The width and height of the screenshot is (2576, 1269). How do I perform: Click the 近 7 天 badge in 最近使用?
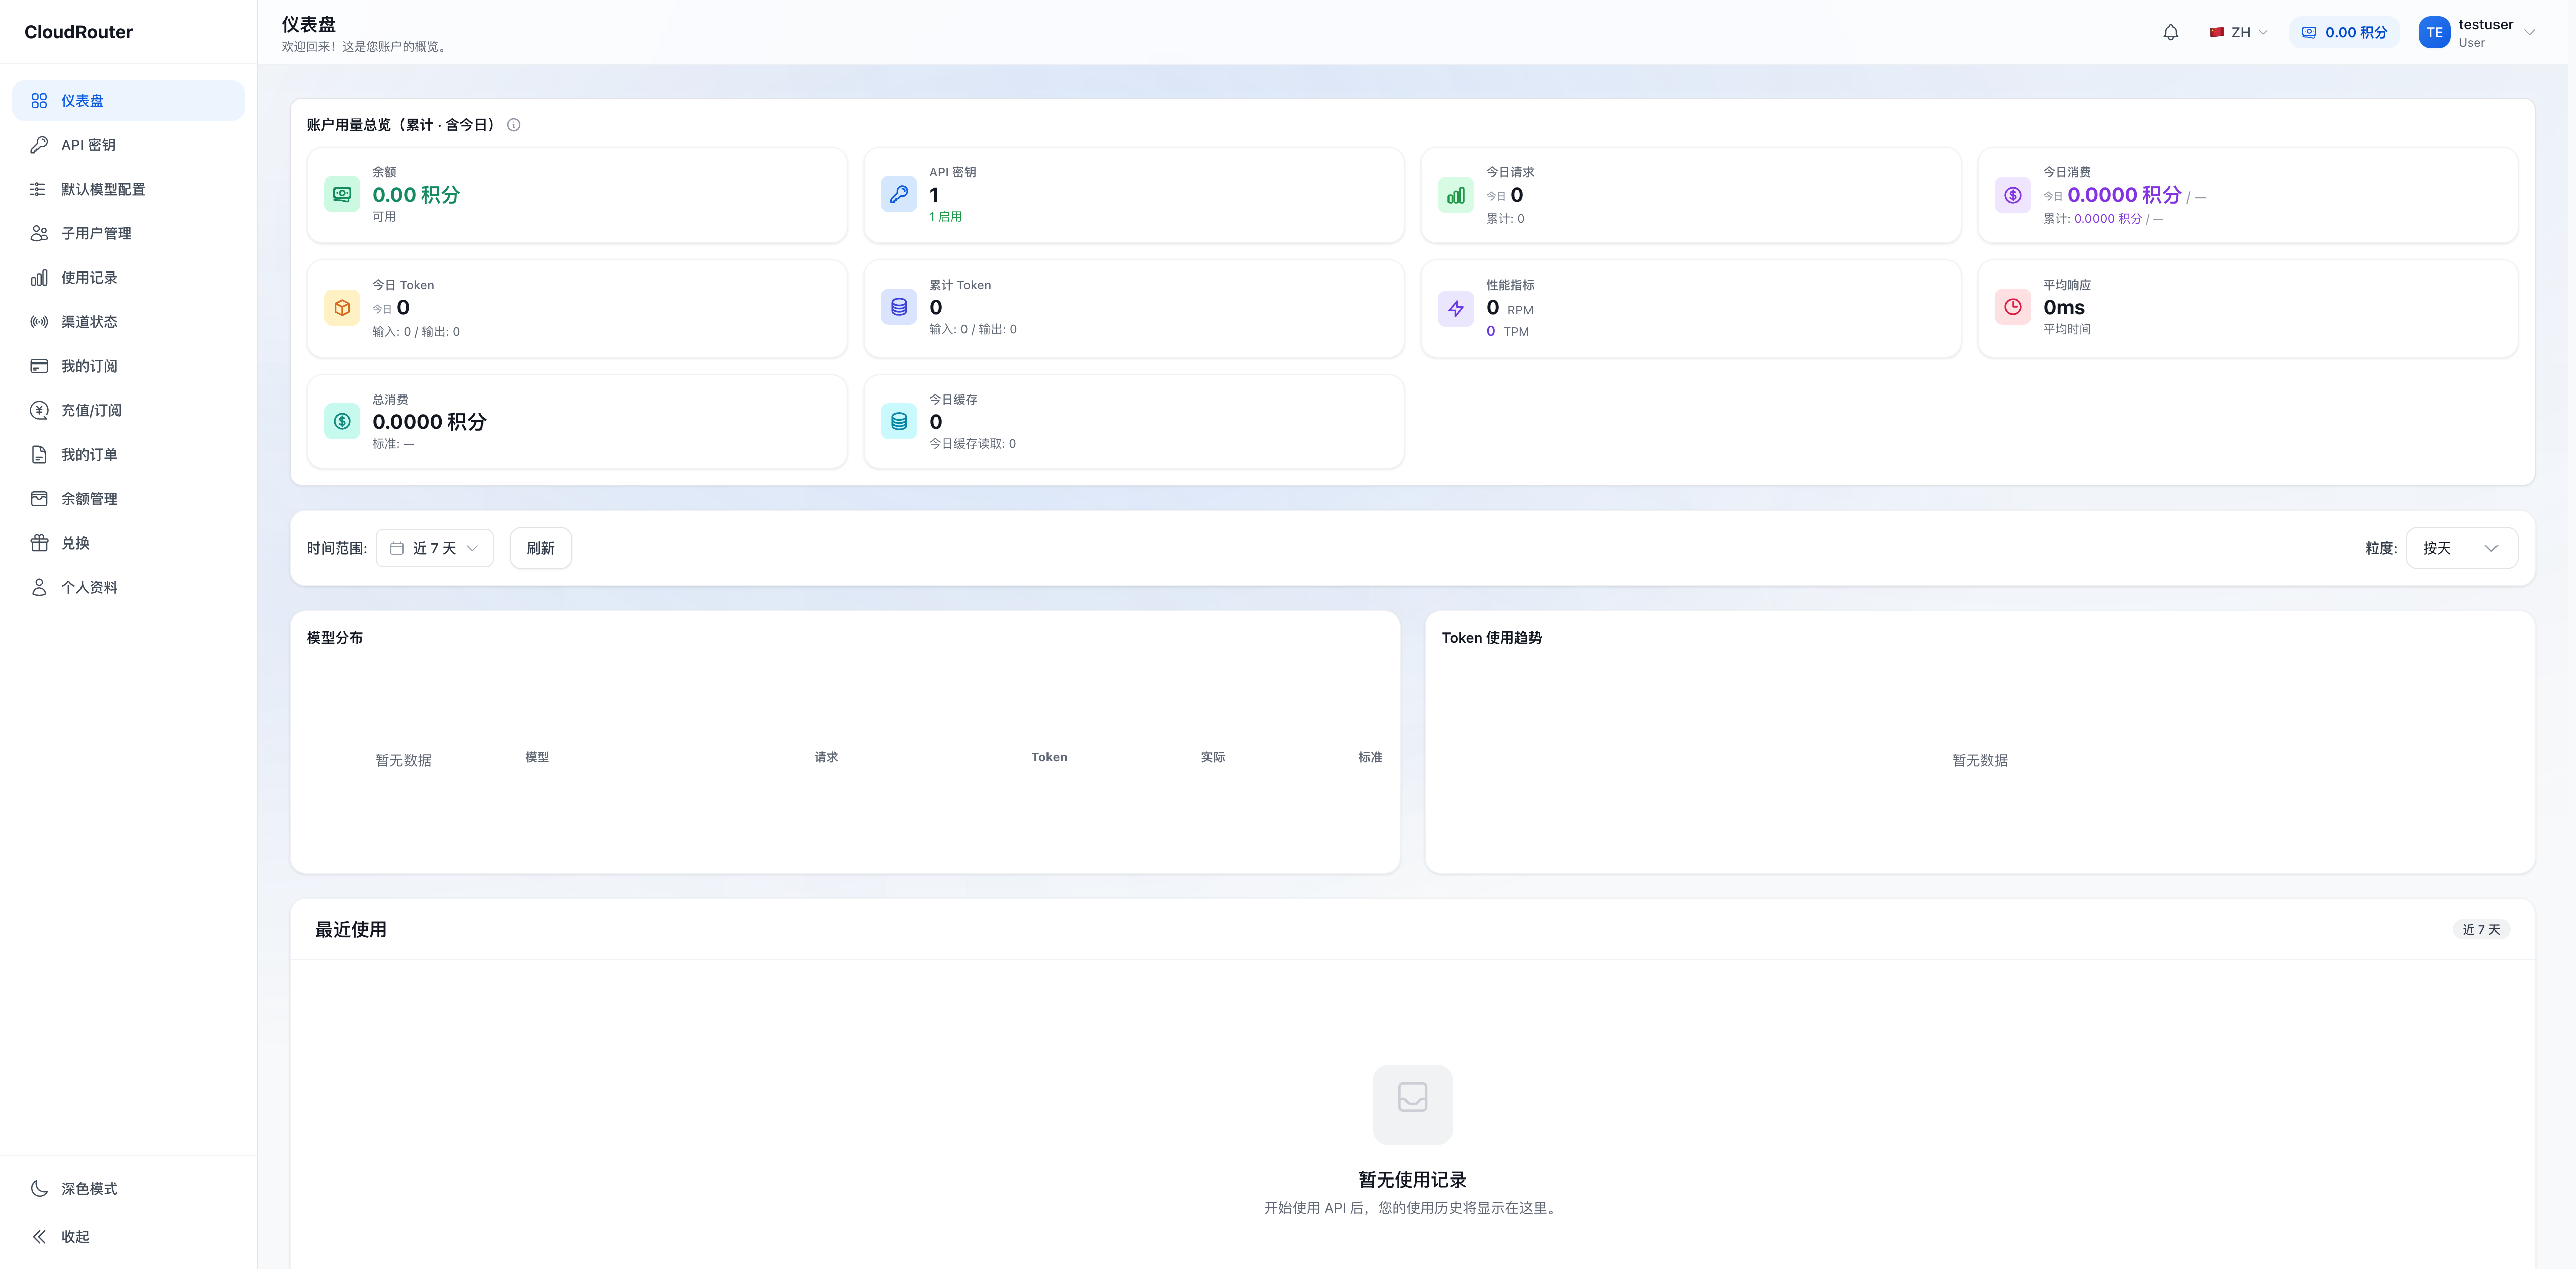click(2481, 929)
